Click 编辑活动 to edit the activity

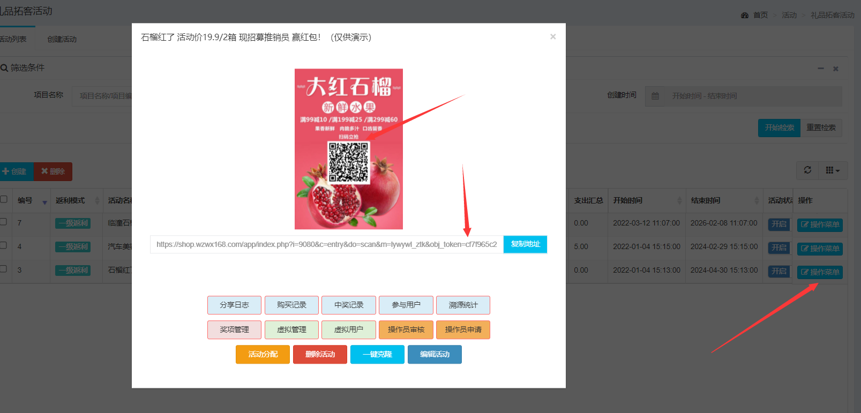click(435, 354)
